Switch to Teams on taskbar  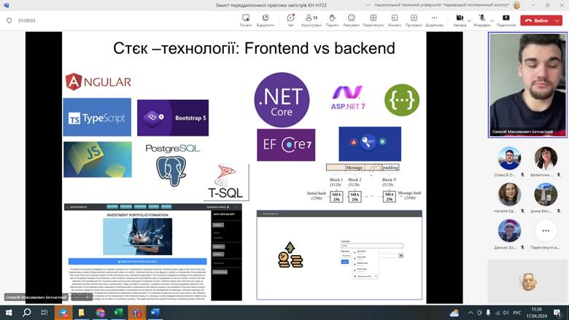tap(137, 313)
